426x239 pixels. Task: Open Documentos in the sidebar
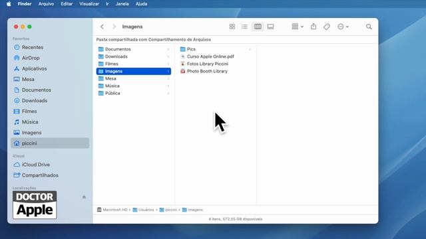tap(50, 90)
